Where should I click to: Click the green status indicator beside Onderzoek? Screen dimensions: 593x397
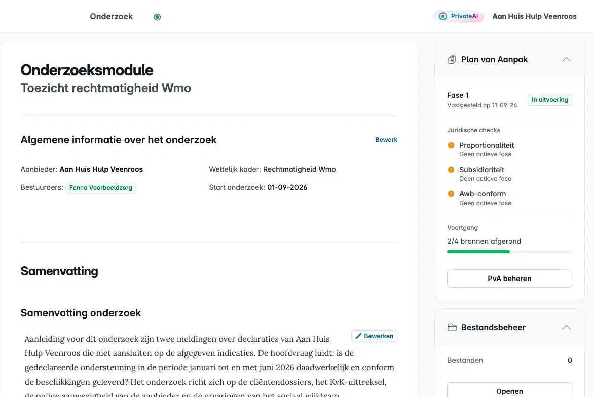[157, 17]
